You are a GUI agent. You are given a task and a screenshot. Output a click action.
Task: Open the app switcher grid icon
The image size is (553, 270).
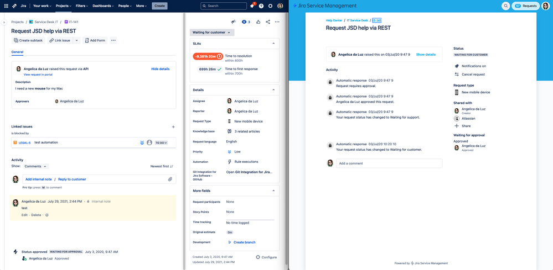[6, 6]
